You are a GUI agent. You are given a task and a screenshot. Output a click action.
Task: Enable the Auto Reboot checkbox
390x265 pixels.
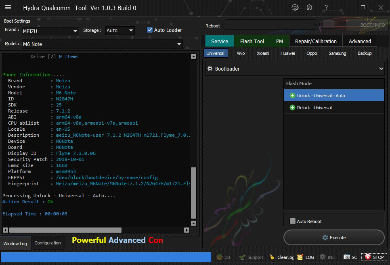coord(293,221)
